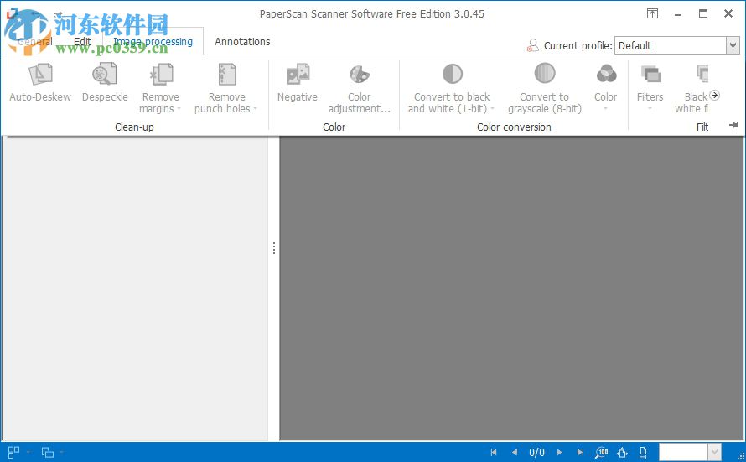Apply the Despeckle clean-up tool
Screen dimensions: 746x462
click(105, 83)
